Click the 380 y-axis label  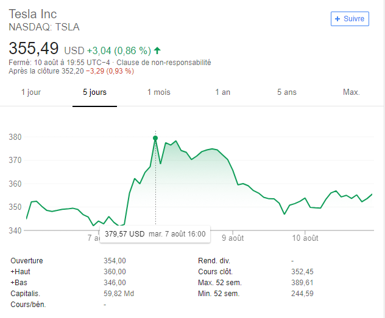click(15, 137)
